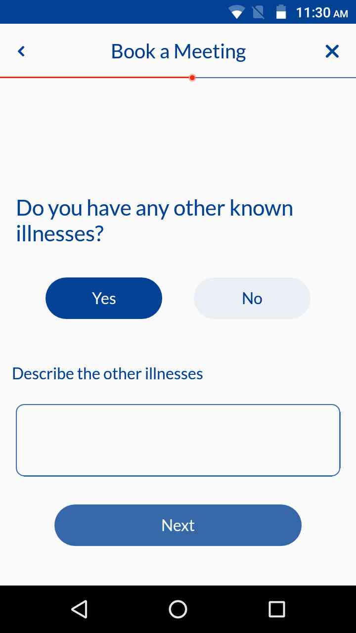
Task: Tap the Describe the other illnesses label
Action: [x=107, y=373]
